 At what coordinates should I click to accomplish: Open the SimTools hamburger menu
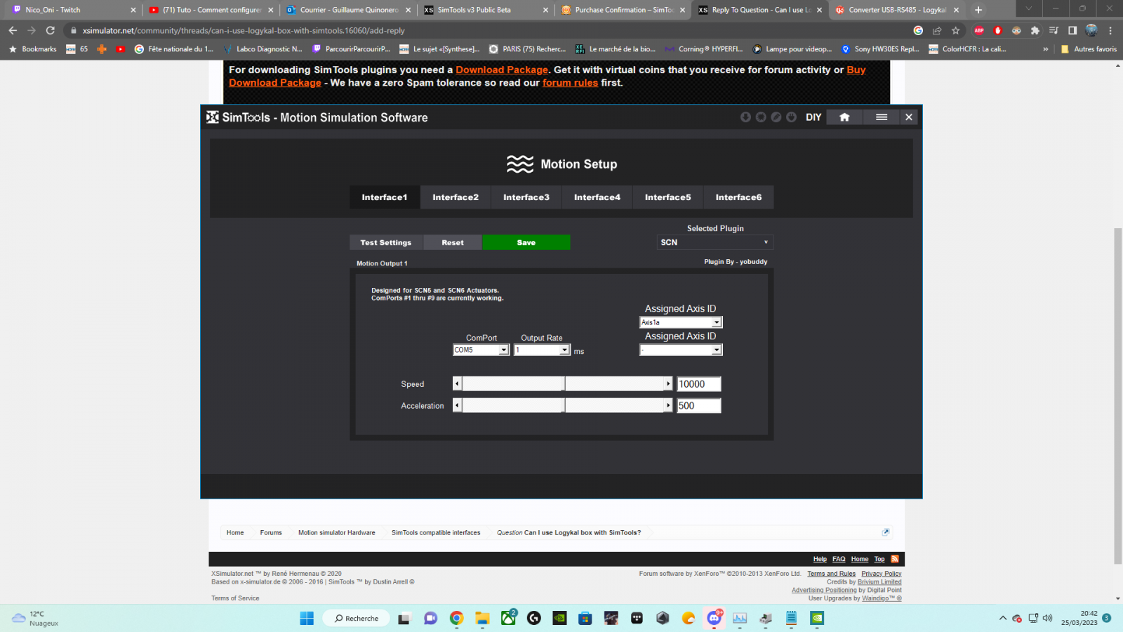pos(882,117)
